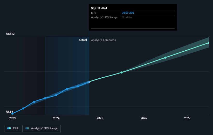213x135 pixels.
Task: Toggle the EPS legend button
Action: pyautogui.click(x=13, y=129)
